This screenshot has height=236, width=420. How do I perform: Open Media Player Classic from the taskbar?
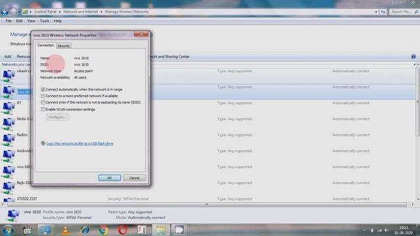27,230
